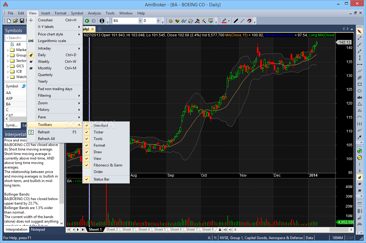The image size is (366, 243).
Task: Click the Search field in Symbols panel
Action: (x=16, y=38)
